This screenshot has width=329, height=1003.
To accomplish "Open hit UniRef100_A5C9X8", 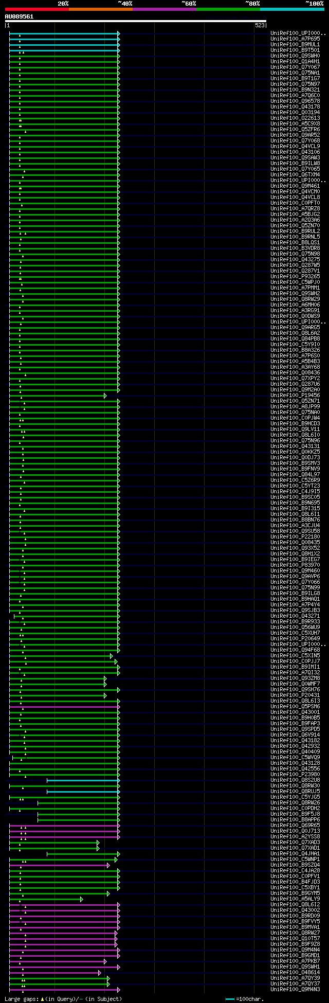I will 295,123.
